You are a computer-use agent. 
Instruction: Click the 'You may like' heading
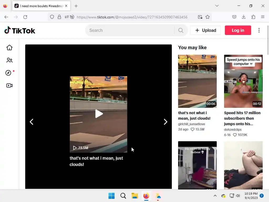click(192, 48)
